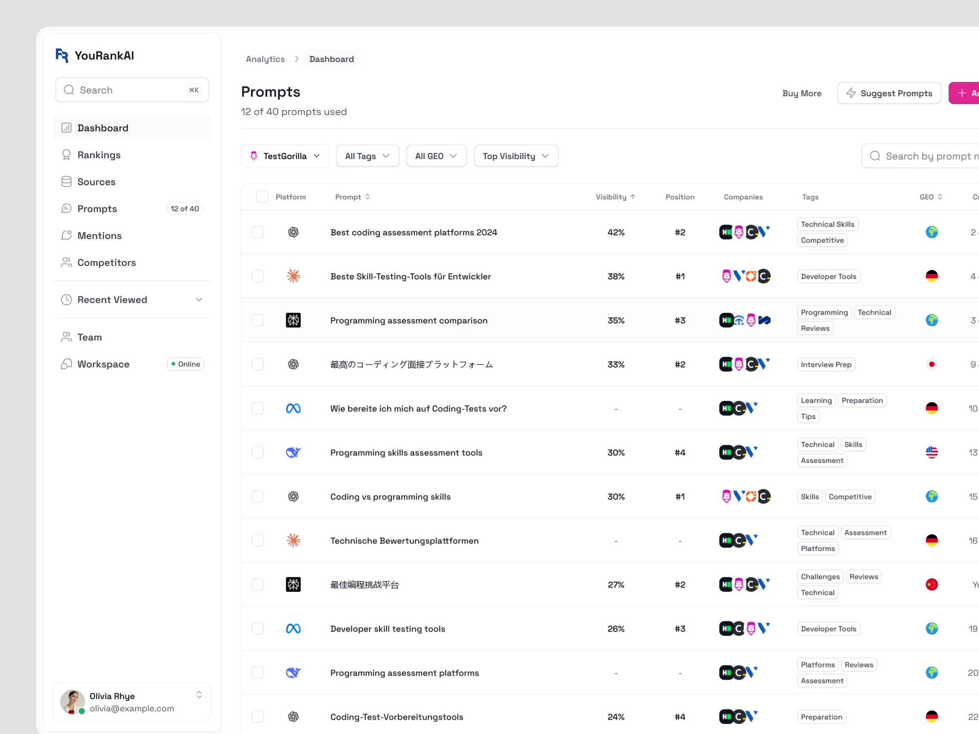The width and height of the screenshot is (979, 734).
Task: Toggle the select-all checkbox in table header
Action: click(262, 197)
